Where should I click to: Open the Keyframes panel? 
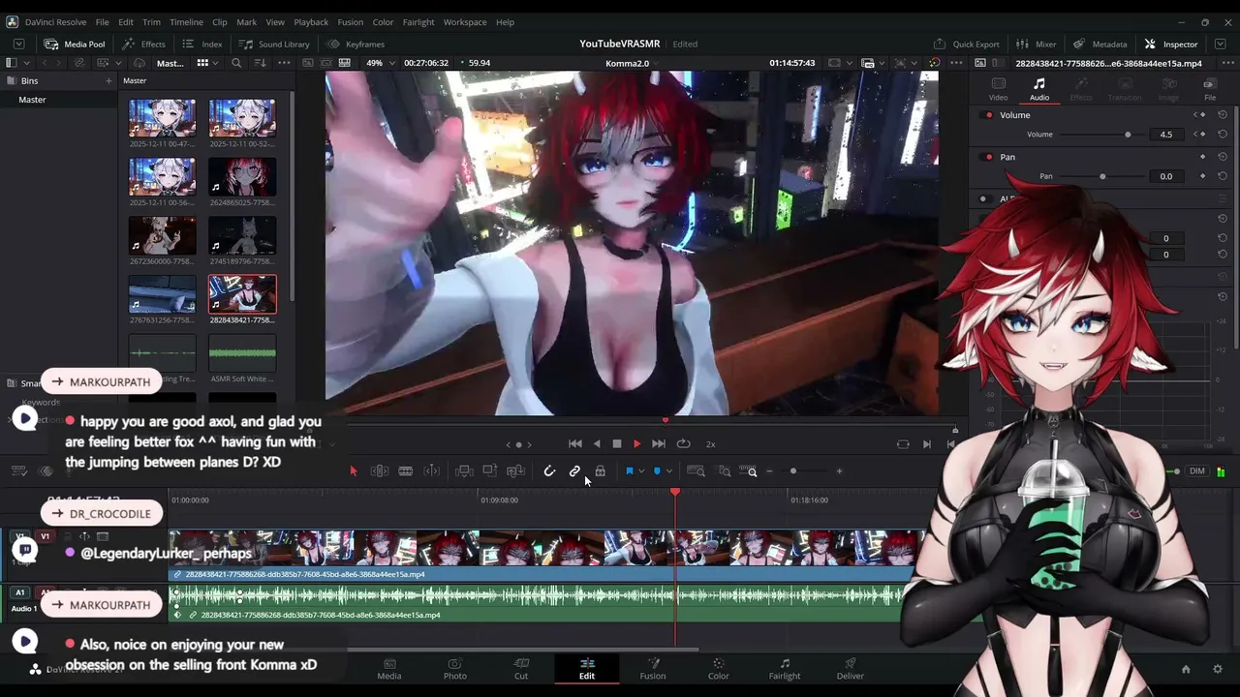tap(356, 44)
